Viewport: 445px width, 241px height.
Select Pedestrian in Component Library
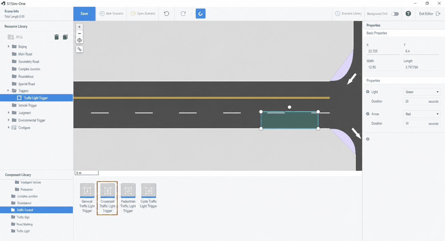point(27,189)
